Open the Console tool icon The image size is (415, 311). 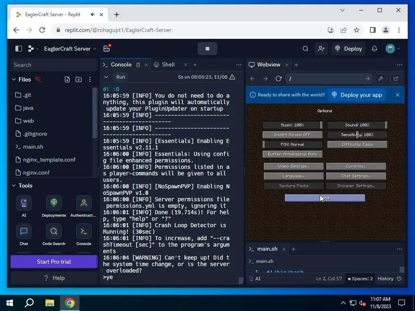coord(83,234)
